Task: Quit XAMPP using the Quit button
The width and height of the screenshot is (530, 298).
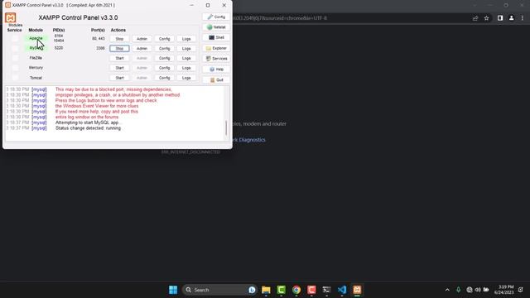Action: (x=216, y=79)
